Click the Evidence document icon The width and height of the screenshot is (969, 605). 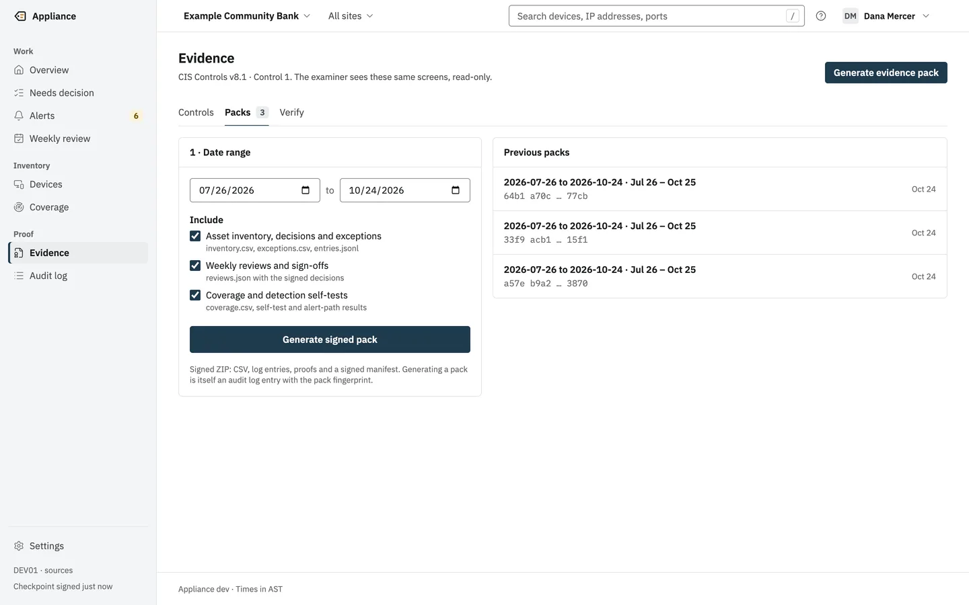(19, 253)
